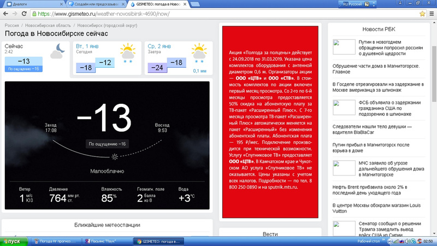Click the red MTS advertisement banner
The height and width of the screenshot is (246, 437).
(270, 122)
